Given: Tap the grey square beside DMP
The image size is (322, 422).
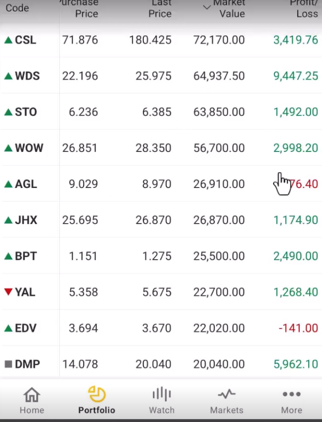Looking at the screenshot, I should point(8,364).
